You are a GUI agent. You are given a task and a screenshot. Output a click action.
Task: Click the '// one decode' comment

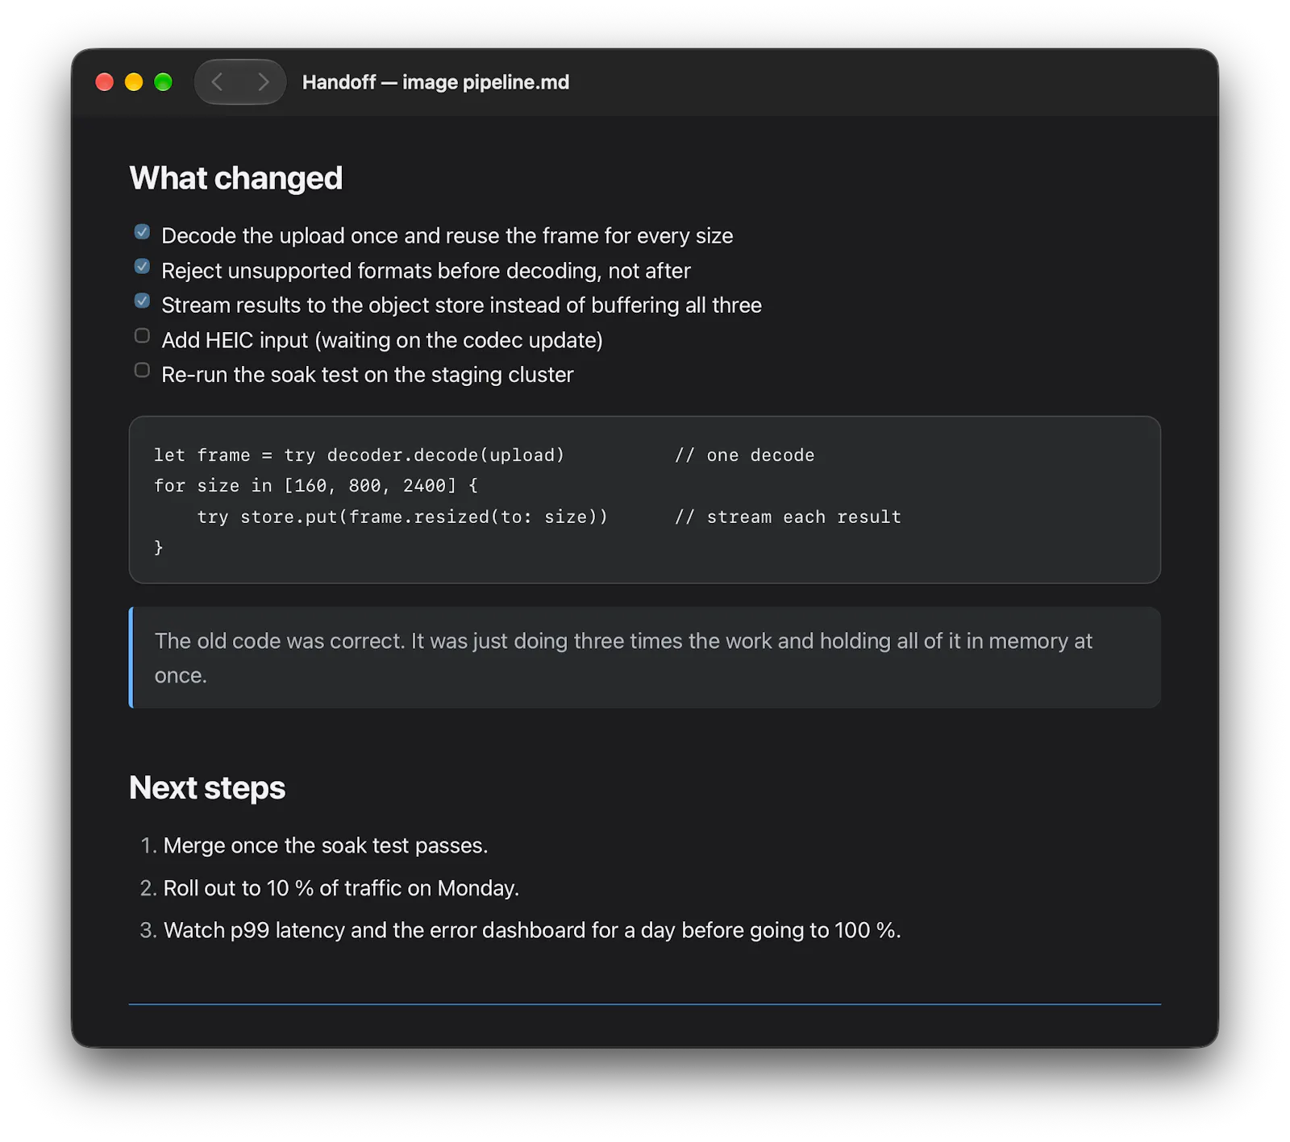(745, 455)
